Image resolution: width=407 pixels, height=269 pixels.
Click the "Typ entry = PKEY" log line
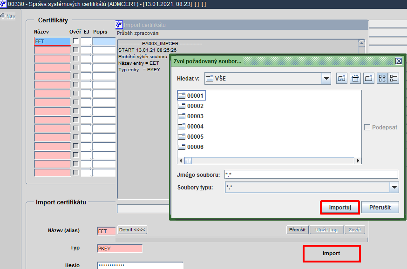(139, 69)
